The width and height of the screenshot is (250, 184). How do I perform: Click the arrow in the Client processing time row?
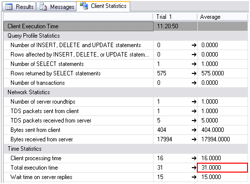coord(194,158)
